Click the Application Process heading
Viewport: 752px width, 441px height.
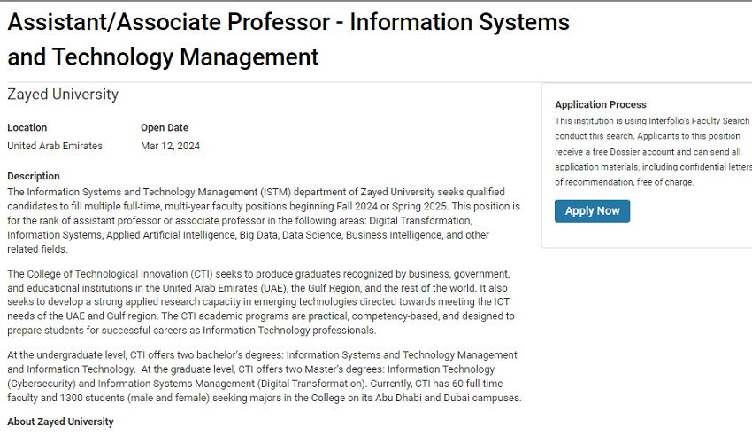601,104
